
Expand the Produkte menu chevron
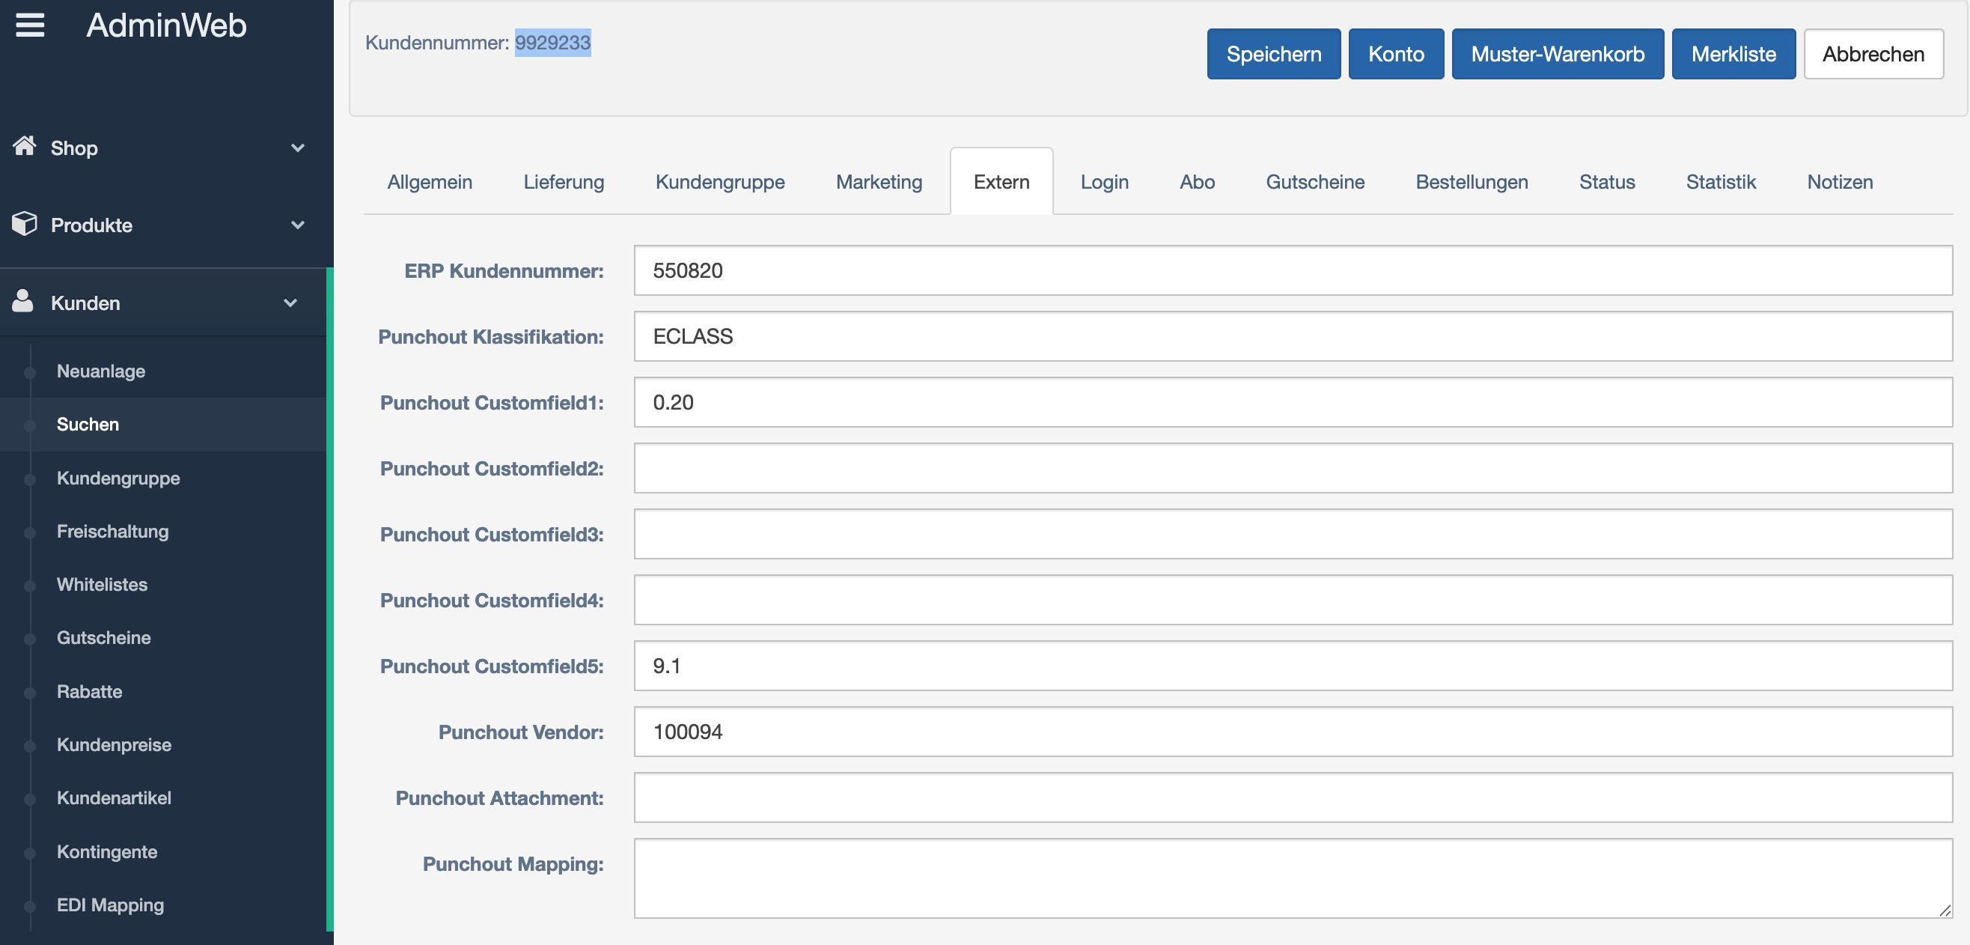[x=297, y=225]
